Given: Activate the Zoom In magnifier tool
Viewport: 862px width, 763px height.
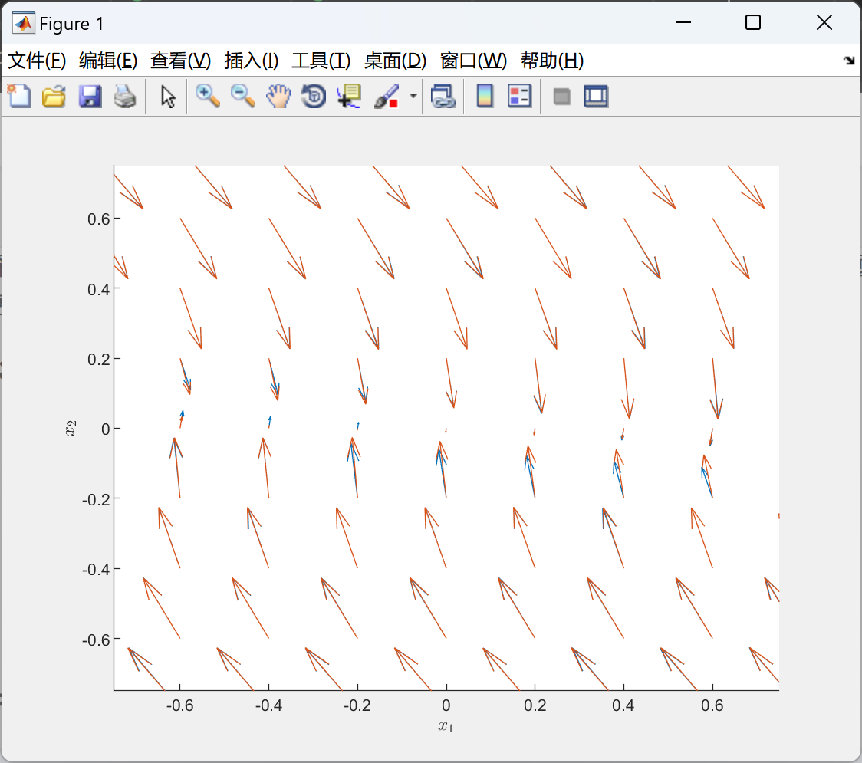Looking at the screenshot, I should (x=207, y=96).
